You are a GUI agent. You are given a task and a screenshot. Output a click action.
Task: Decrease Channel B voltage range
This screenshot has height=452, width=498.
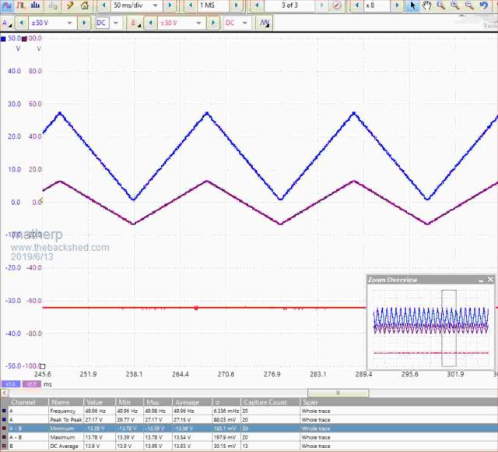[150, 23]
